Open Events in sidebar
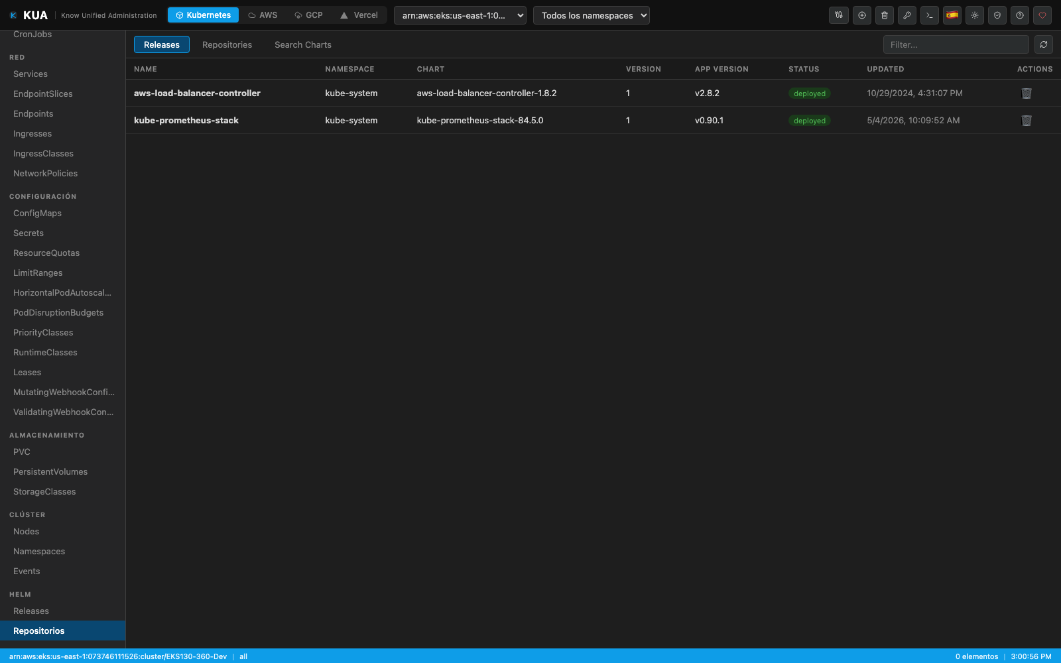 (63, 572)
